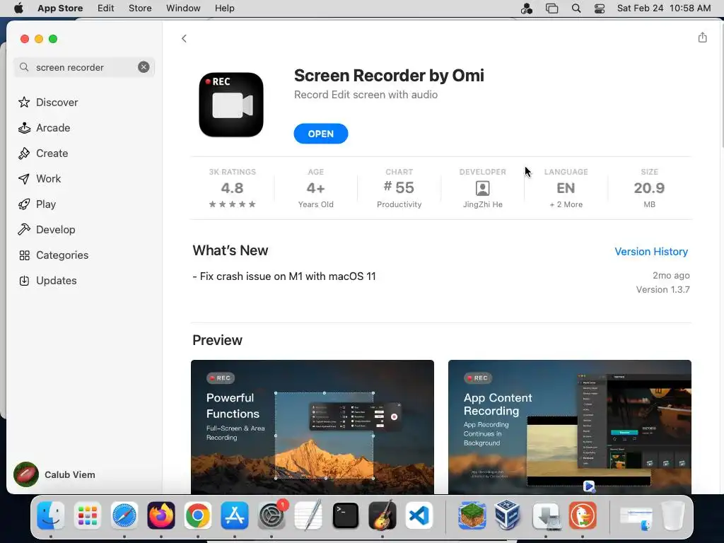Open System Preferences from the Dock

pos(271,515)
